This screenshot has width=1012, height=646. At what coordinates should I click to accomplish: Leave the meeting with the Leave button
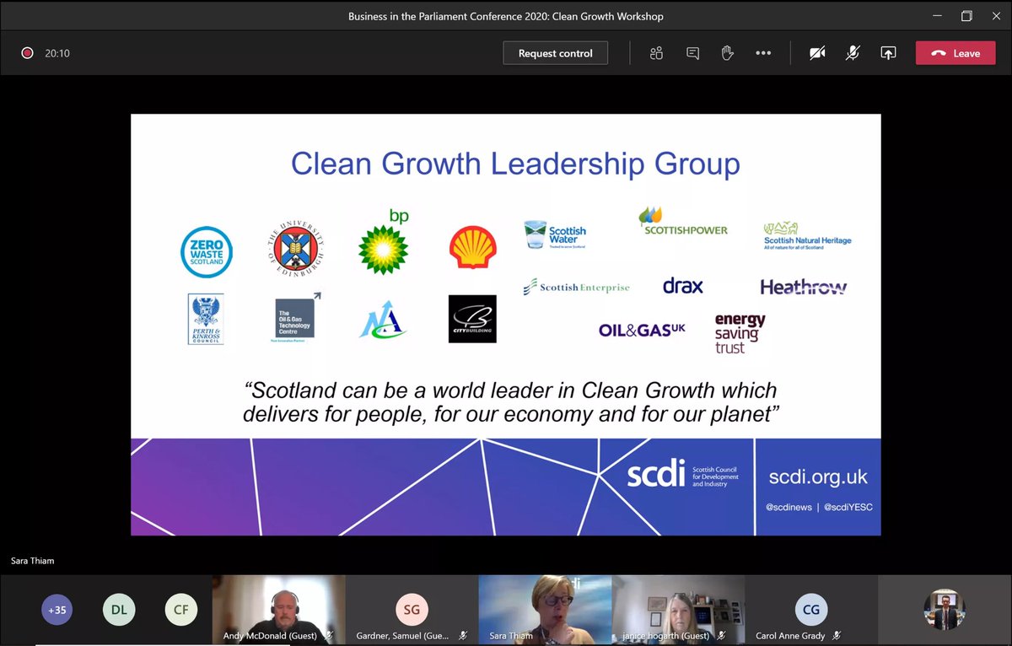tap(955, 53)
